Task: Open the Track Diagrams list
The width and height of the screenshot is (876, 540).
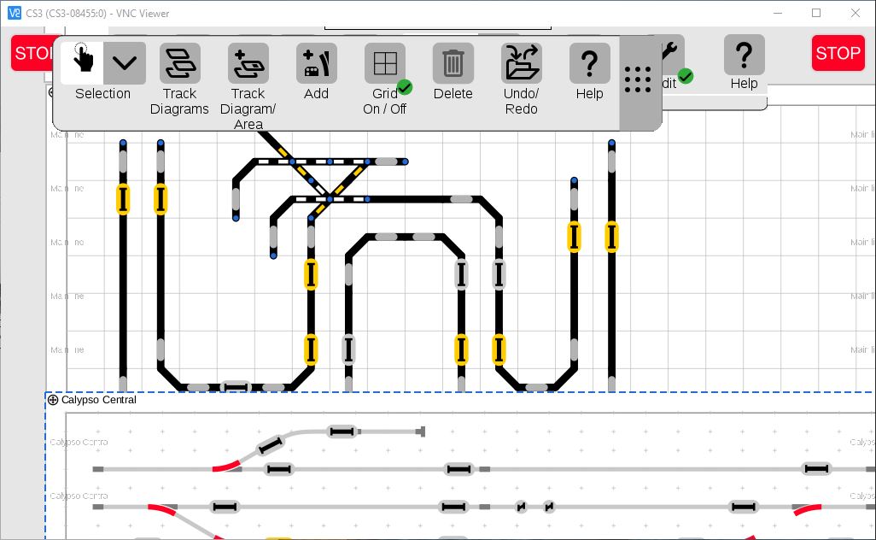Action: click(179, 63)
